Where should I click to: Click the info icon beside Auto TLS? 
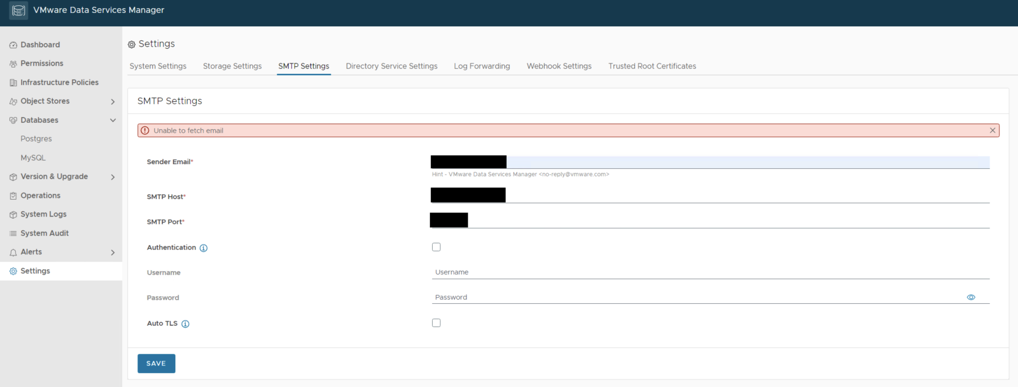[x=185, y=324]
